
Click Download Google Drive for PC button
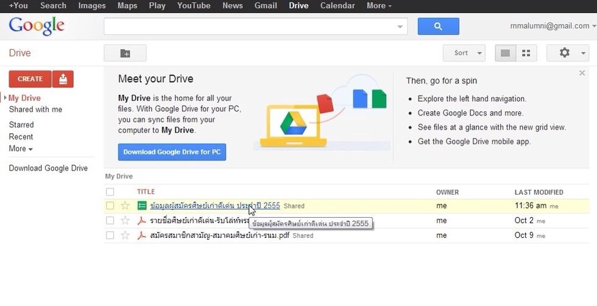172,152
